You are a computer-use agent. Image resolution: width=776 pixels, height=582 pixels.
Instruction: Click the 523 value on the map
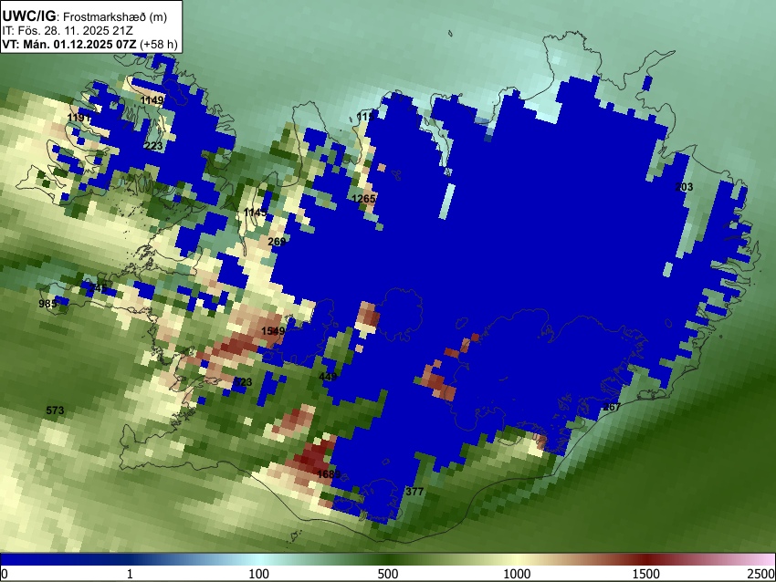243,382
